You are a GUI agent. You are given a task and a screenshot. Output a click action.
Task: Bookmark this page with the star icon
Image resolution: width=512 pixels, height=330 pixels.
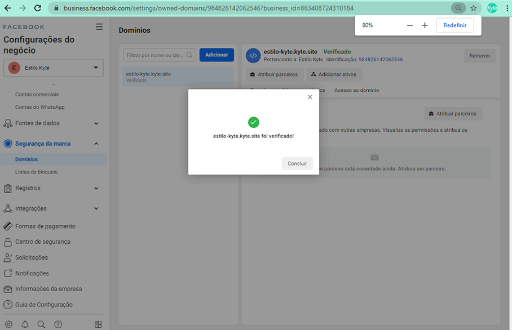474,8
